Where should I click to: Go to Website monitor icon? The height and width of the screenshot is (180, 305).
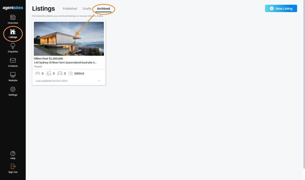pos(13,75)
